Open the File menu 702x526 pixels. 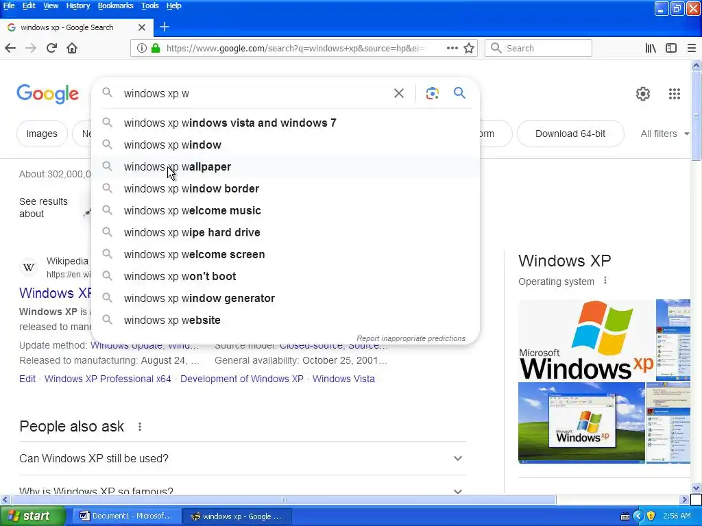click(x=9, y=5)
